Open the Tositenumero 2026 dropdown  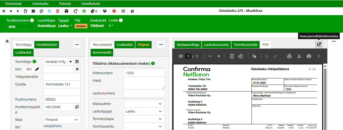coord(20,26)
